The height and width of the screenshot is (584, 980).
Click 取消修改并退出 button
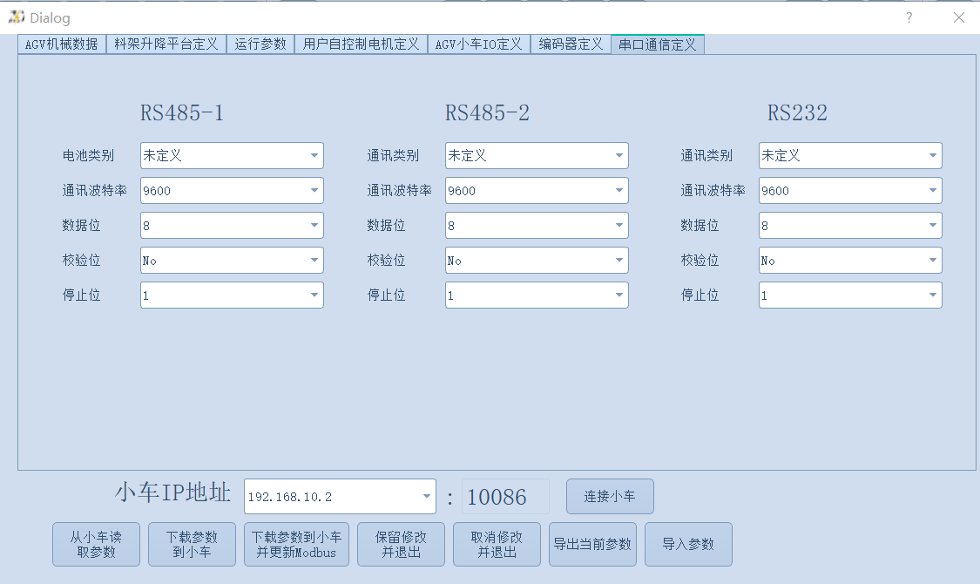pos(497,545)
